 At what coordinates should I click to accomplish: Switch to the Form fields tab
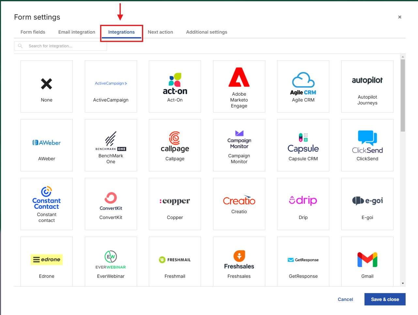coord(33,32)
